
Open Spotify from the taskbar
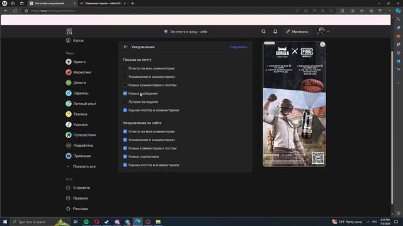[x=86, y=222]
